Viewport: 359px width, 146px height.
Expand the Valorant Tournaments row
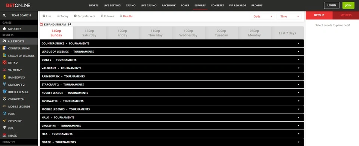tap(172, 68)
